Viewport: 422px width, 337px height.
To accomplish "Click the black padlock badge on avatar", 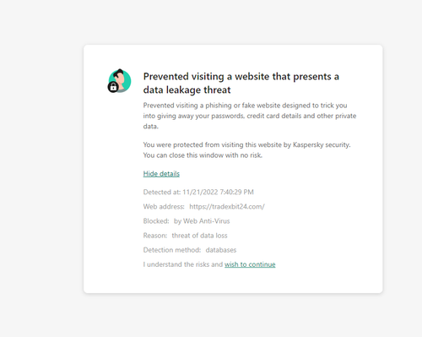I will [113, 87].
